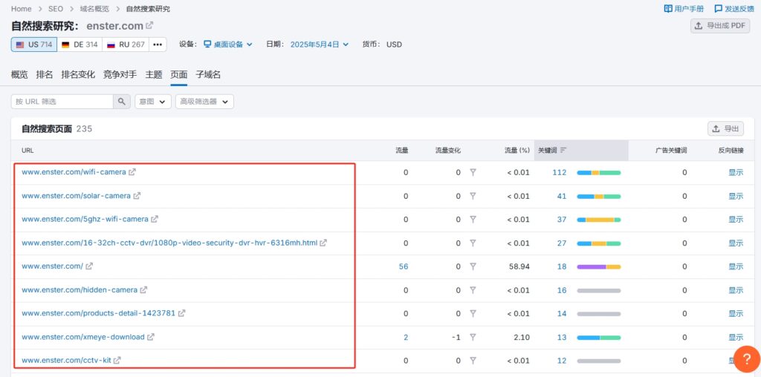
Task: Click filter icon in www.enster.com/ row
Action: 473,266
